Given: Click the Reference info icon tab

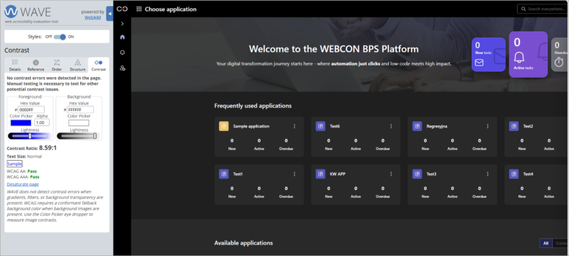Looking at the screenshot, I should coord(36,65).
